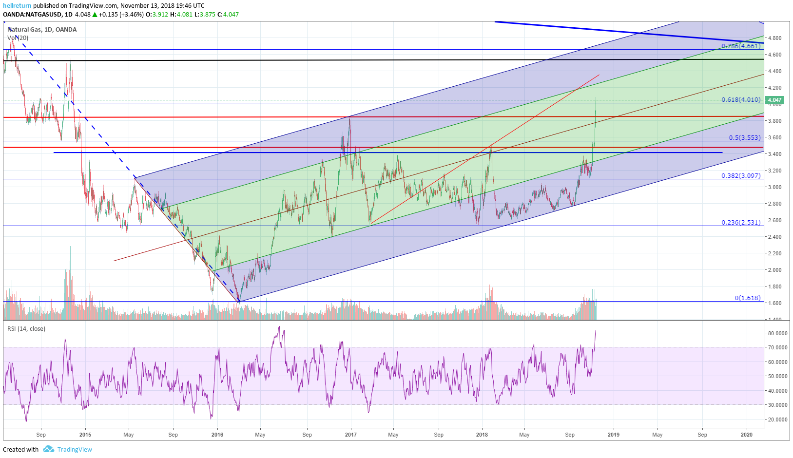This screenshot has height=458, width=793.
Task: Click the green up-arrow price change indicator
Action: click(x=95, y=15)
